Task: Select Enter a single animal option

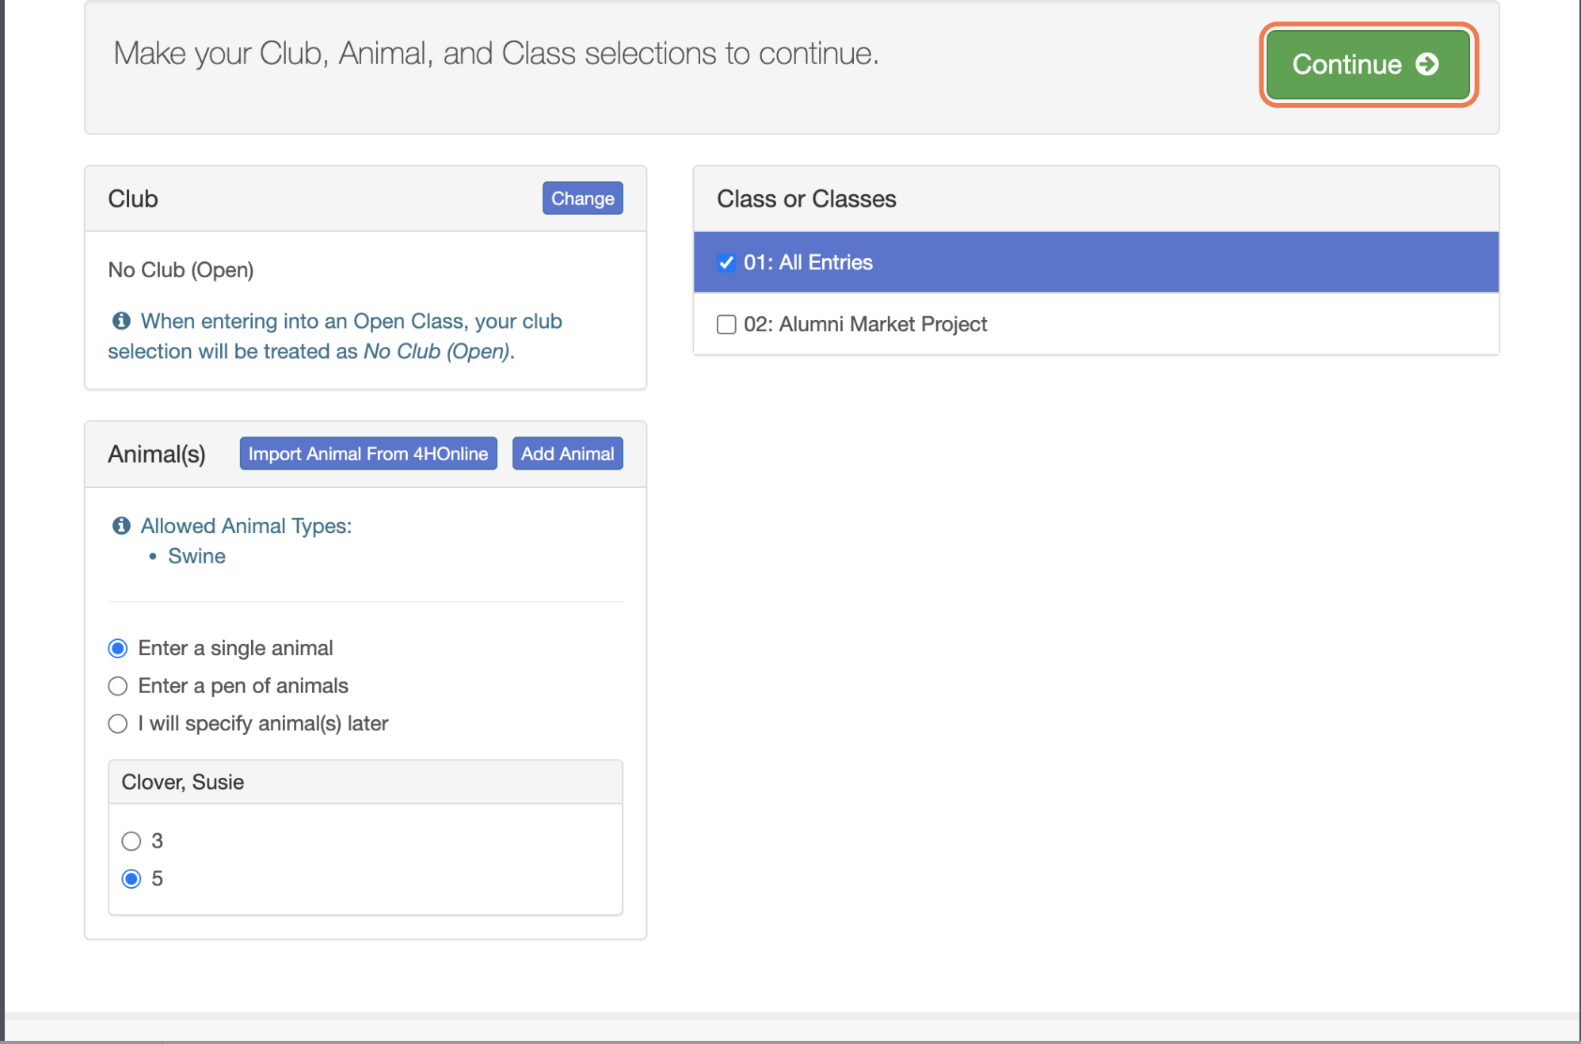Action: (118, 648)
